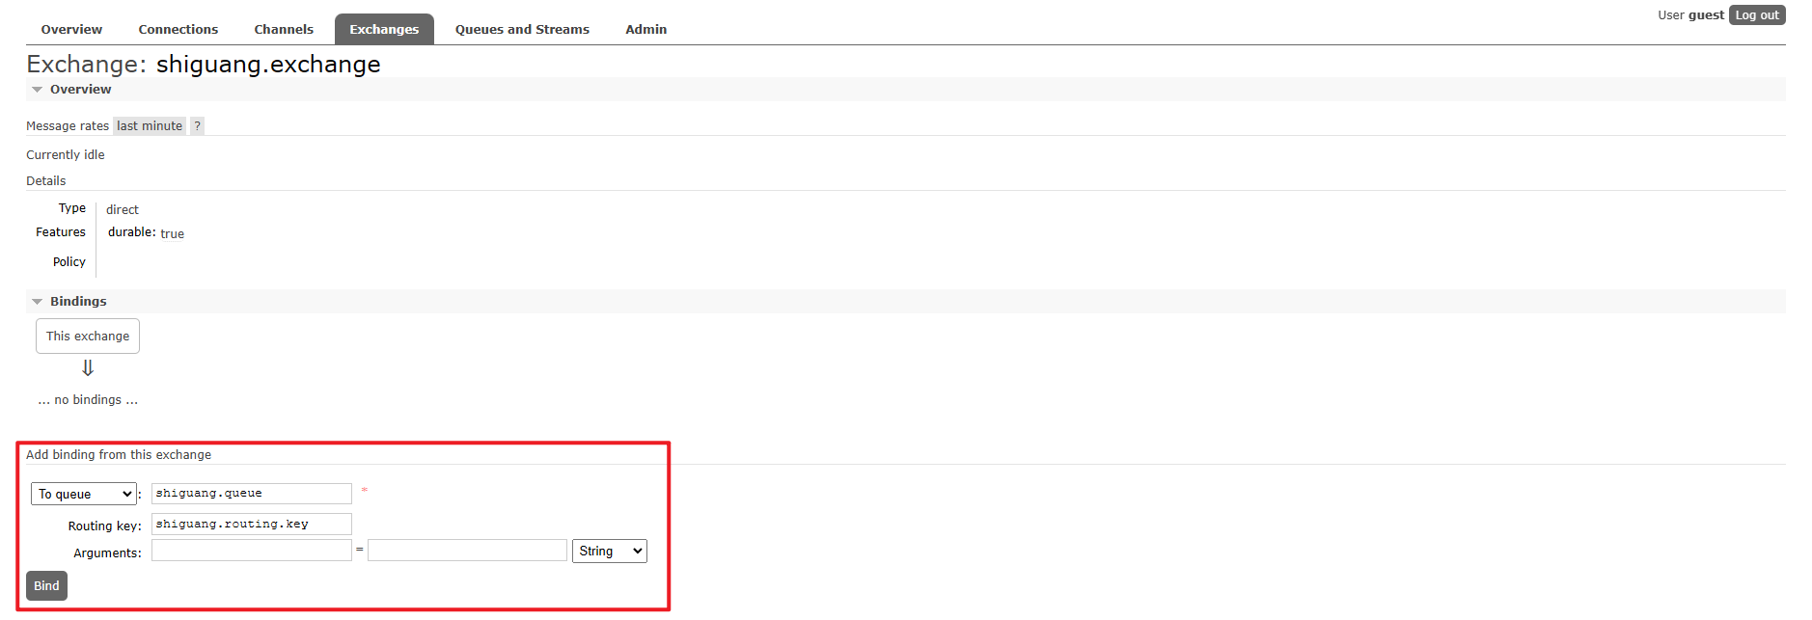Click the 'This exchange' box
The image size is (1812, 620).
(88, 336)
